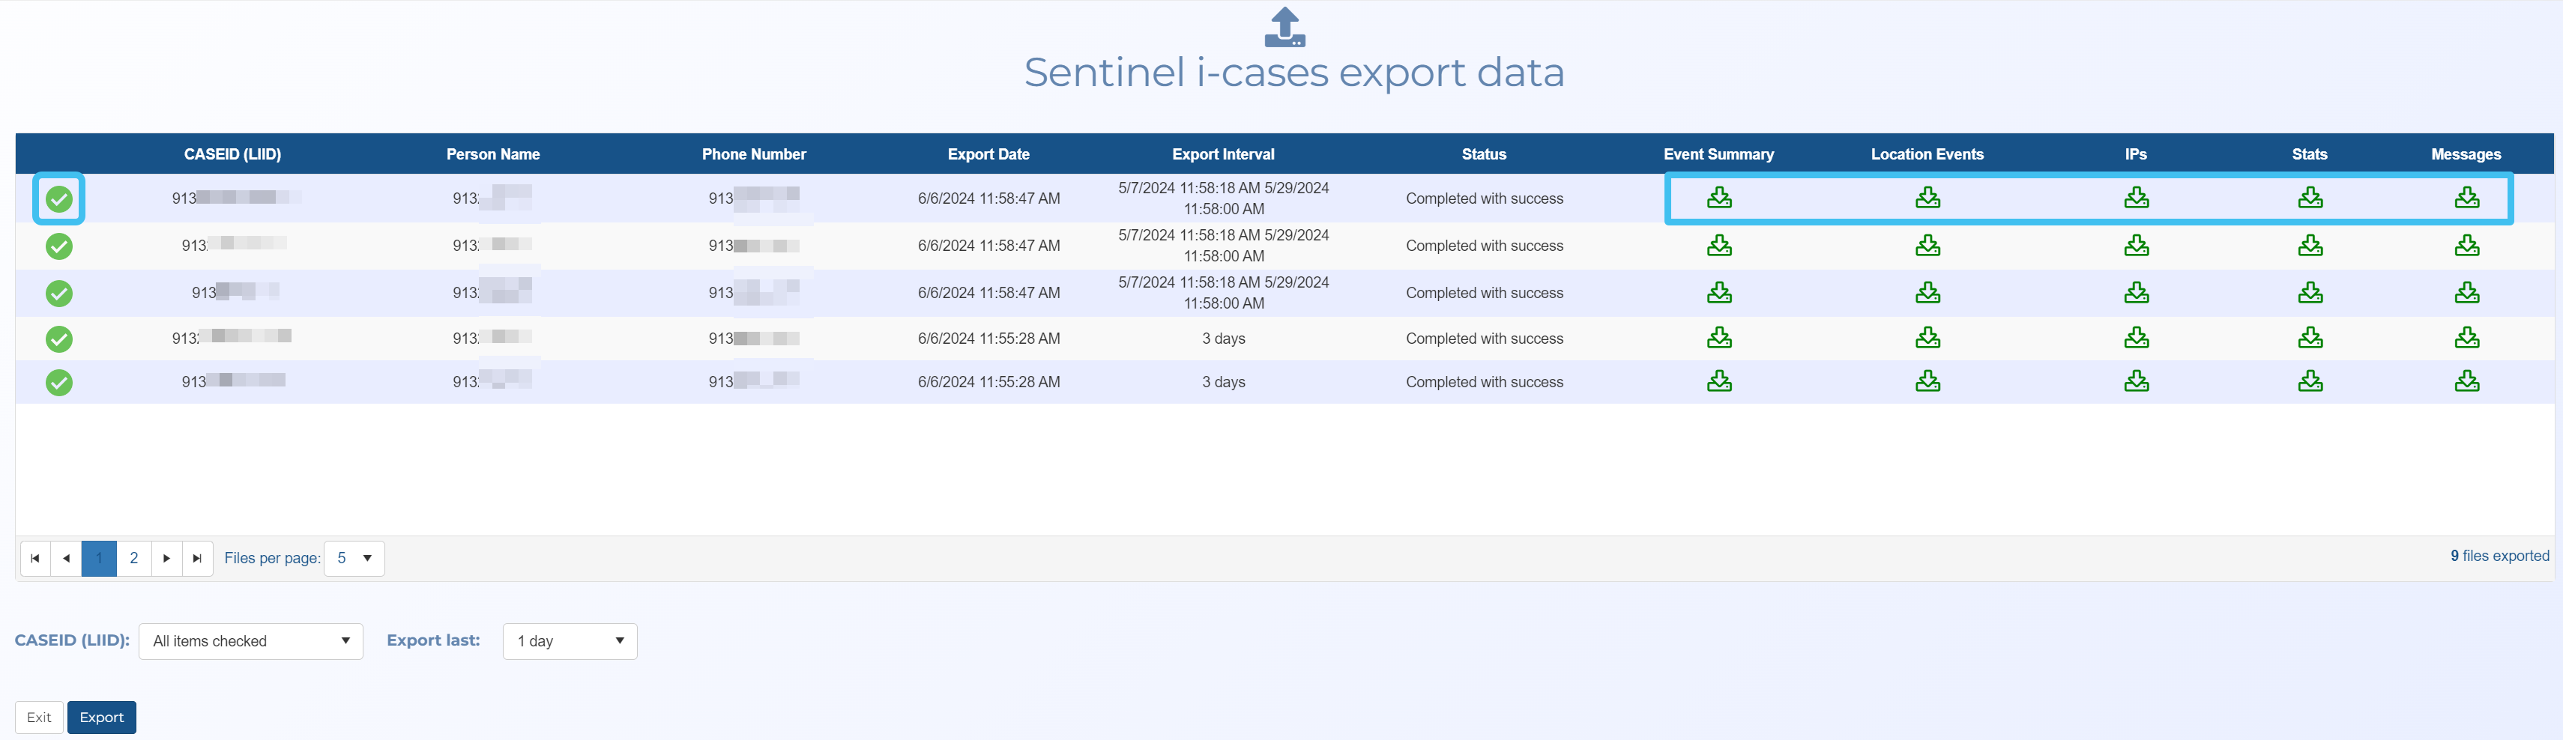Screen dimensions: 2563x740
Task: Expand the CASEID (LIID) dropdown
Action: tap(251, 642)
